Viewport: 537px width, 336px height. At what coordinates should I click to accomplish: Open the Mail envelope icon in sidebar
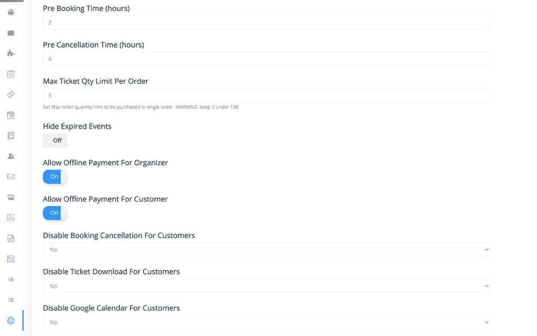(x=10, y=176)
